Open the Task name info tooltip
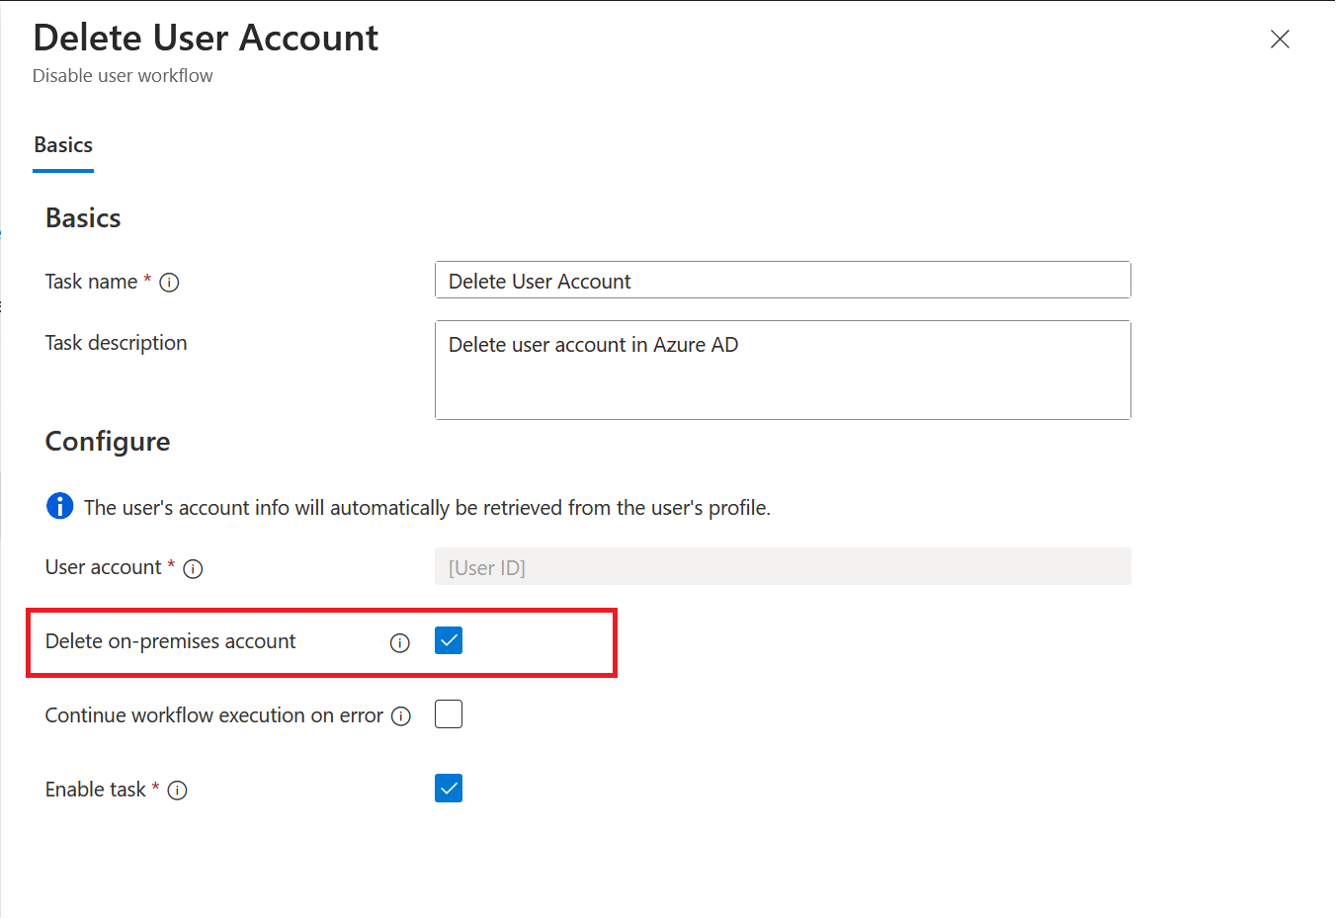The width and height of the screenshot is (1336, 919). [x=170, y=283]
